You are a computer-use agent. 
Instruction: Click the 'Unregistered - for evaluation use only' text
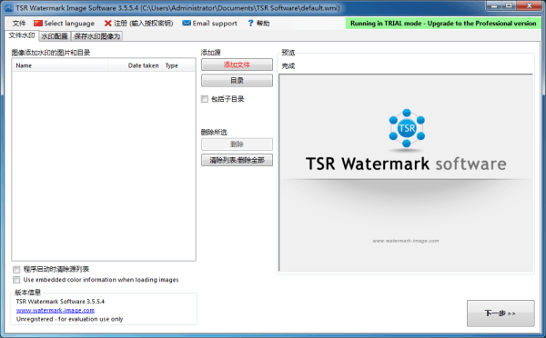pyautogui.click(x=70, y=319)
